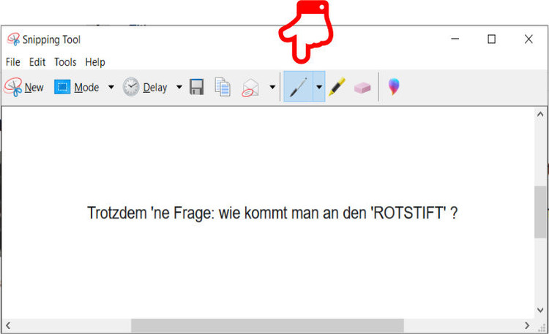Image resolution: width=549 pixels, height=334 pixels.
Task: Send snip via envelope icon
Action: point(250,88)
